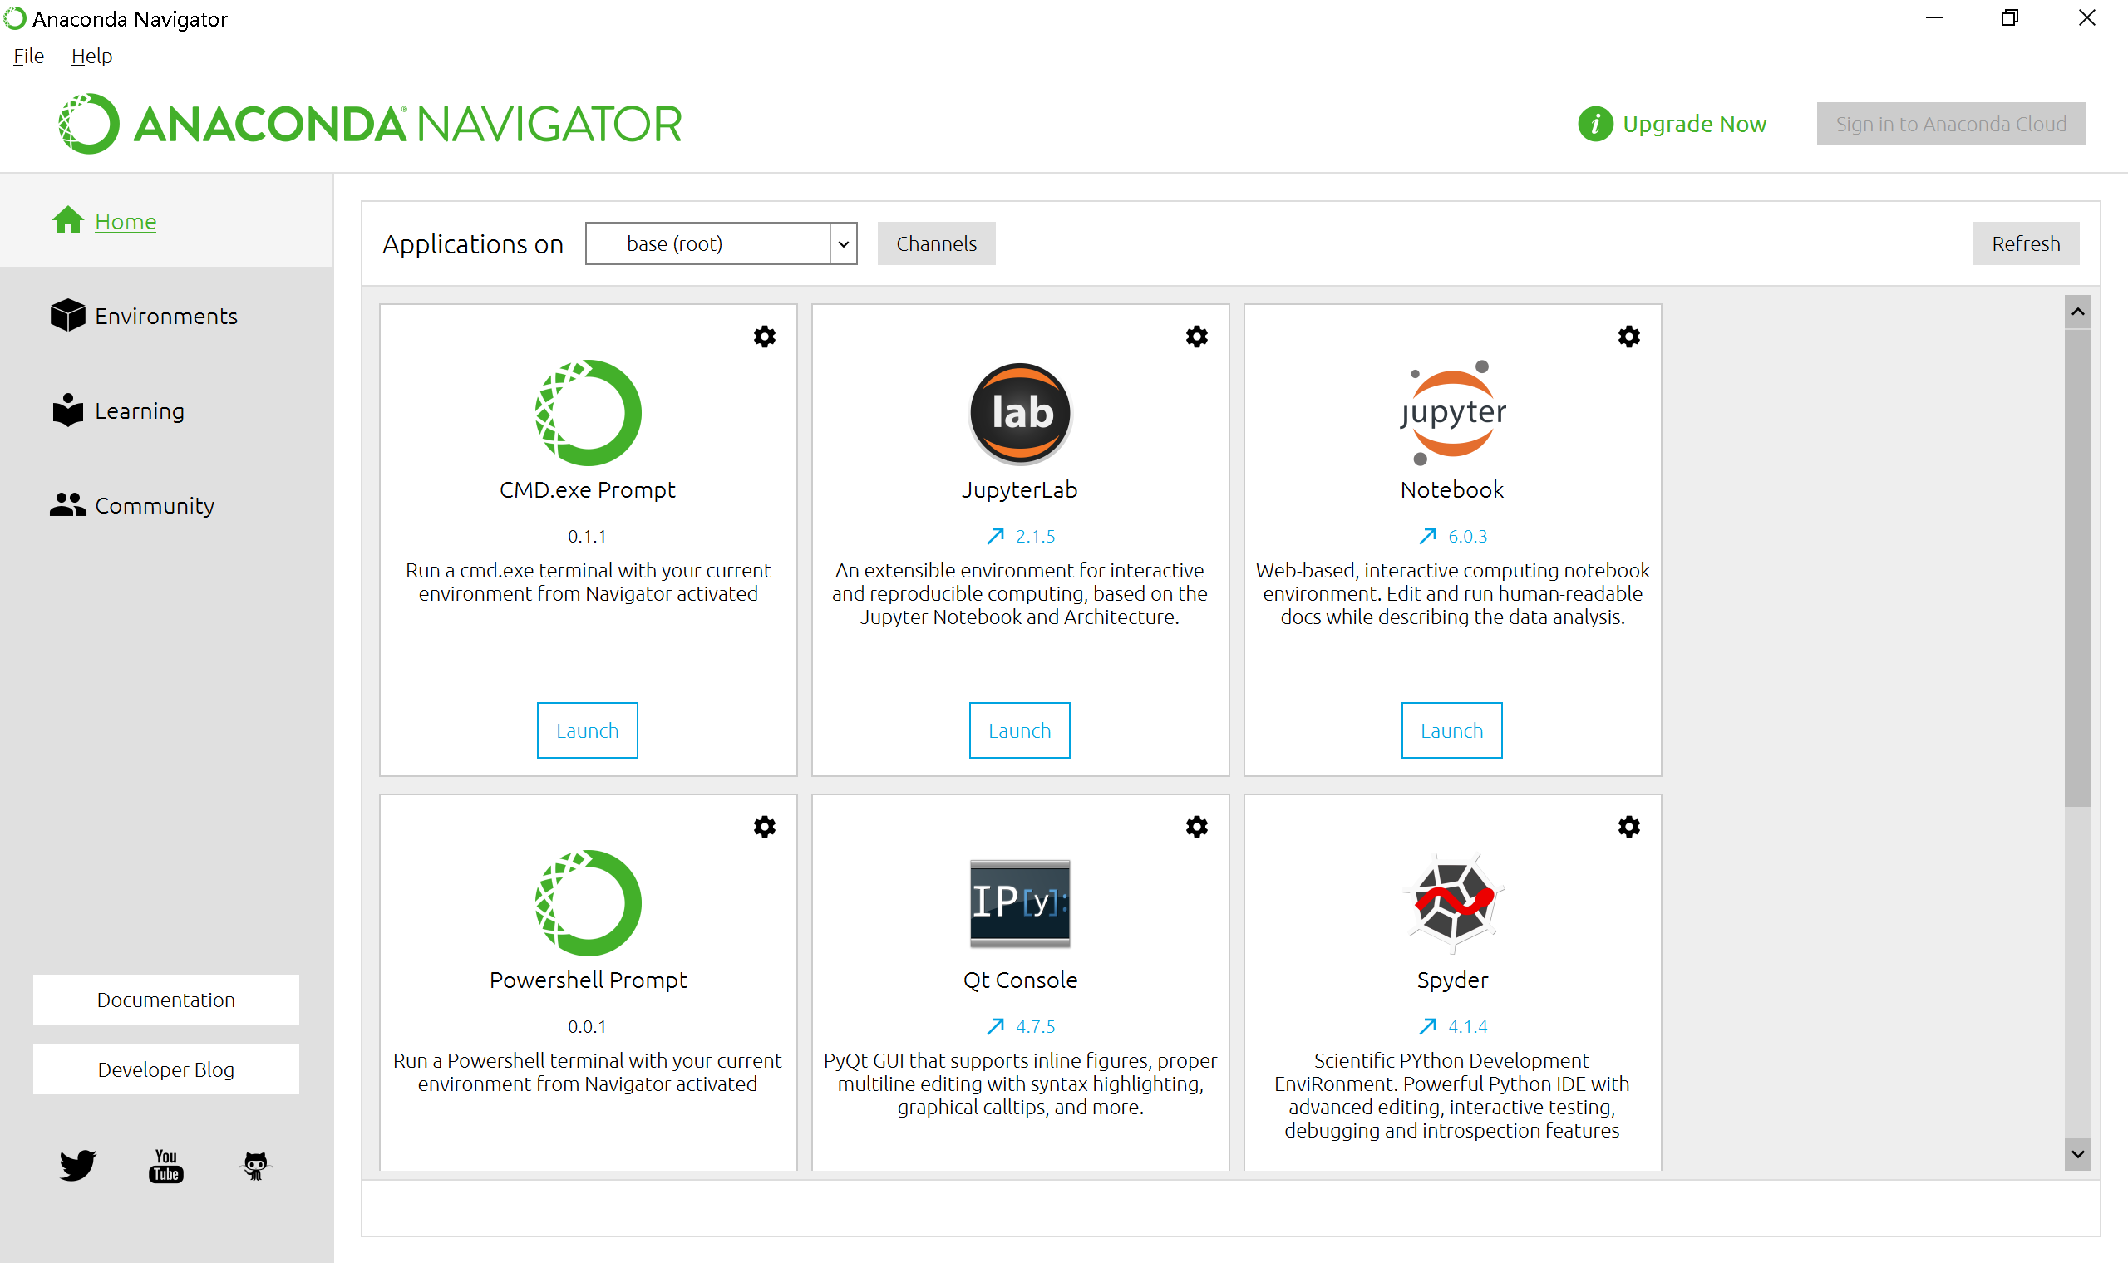The height and width of the screenshot is (1263, 2128).
Task: Open Powershell Prompt gear options menu
Action: (765, 827)
